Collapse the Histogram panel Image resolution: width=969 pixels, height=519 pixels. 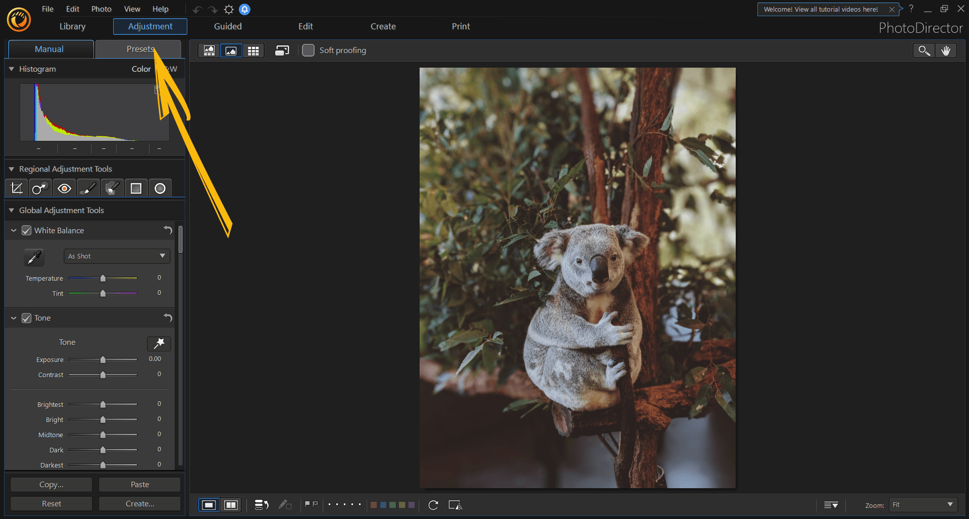coord(11,69)
